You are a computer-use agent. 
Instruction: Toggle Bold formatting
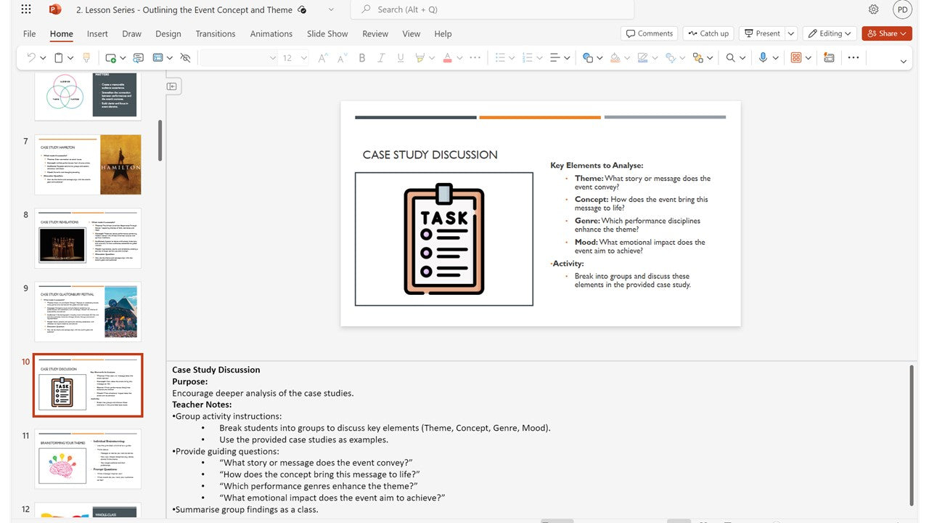362,58
